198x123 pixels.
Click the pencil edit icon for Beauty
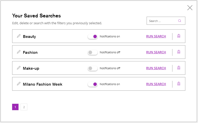click(18, 36)
